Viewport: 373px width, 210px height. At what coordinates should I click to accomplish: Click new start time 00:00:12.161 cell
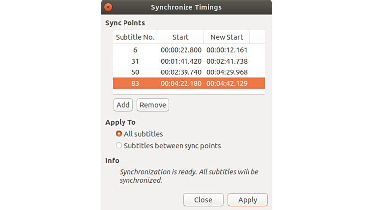pos(227,50)
